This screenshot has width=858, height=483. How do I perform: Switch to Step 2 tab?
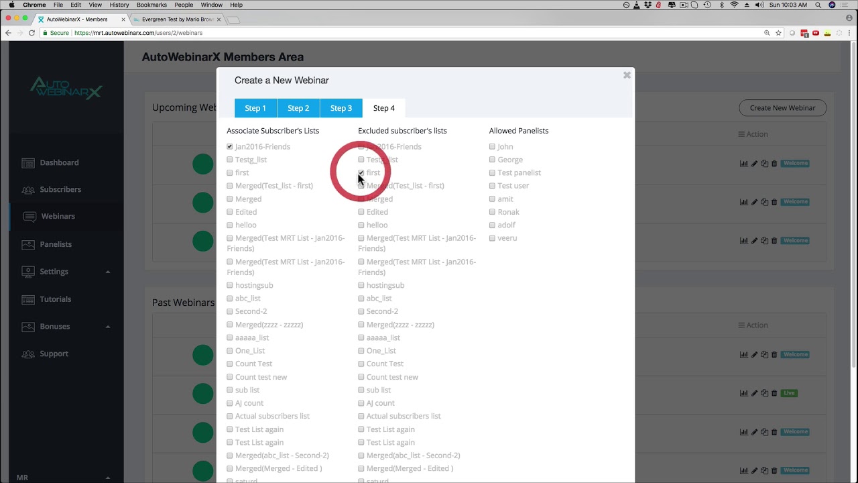point(298,108)
